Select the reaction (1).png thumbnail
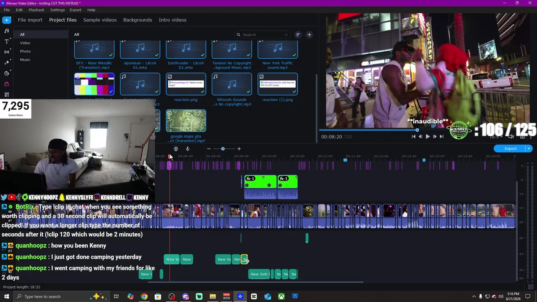 click(277, 84)
